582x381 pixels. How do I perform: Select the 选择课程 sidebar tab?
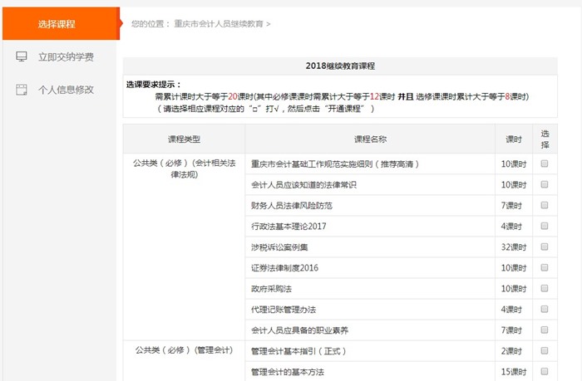click(57, 23)
